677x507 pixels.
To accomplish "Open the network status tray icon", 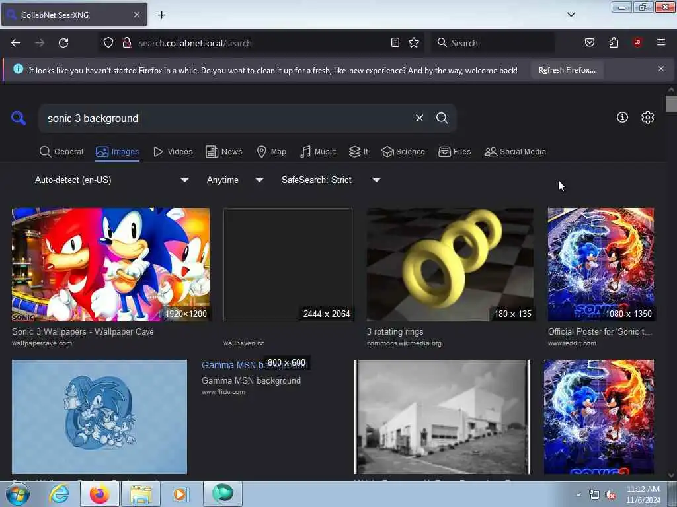I will (594, 495).
